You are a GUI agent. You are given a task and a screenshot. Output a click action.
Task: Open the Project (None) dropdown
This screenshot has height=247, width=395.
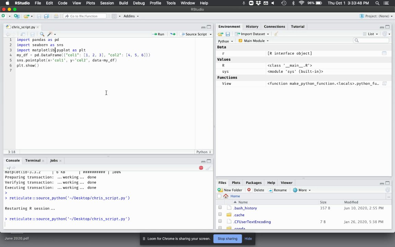376,16
